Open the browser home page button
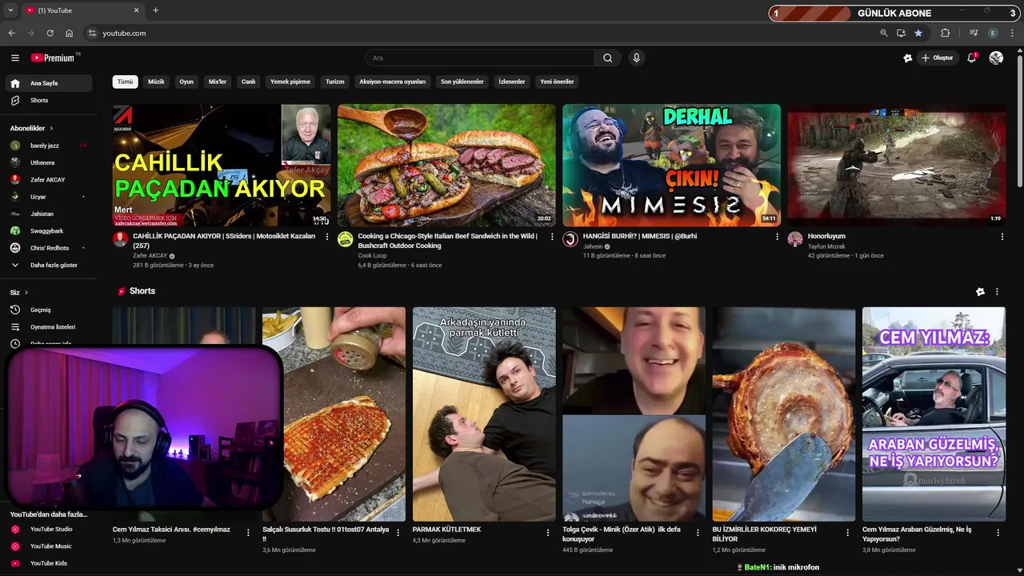This screenshot has height=576, width=1024. (x=70, y=33)
